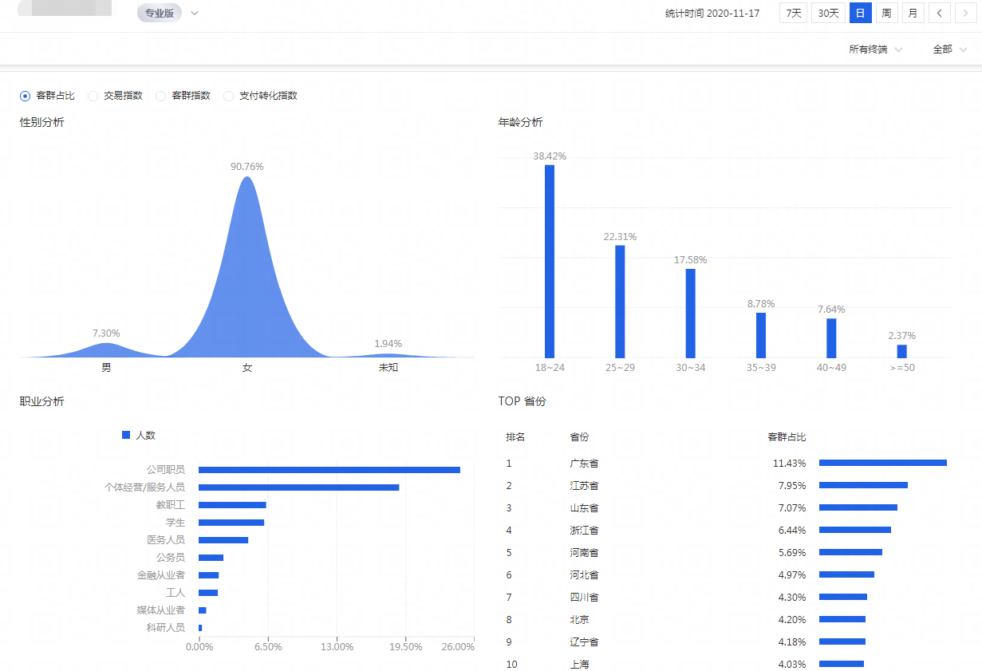Select the 客群指数 radio option
This screenshot has width=982, height=671.
point(161,96)
